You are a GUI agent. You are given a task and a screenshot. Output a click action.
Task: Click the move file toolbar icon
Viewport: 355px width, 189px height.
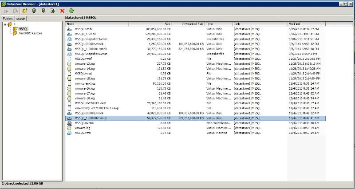[x=53, y=11]
